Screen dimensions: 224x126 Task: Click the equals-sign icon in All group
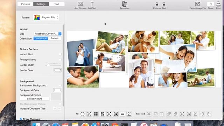(122, 114)
